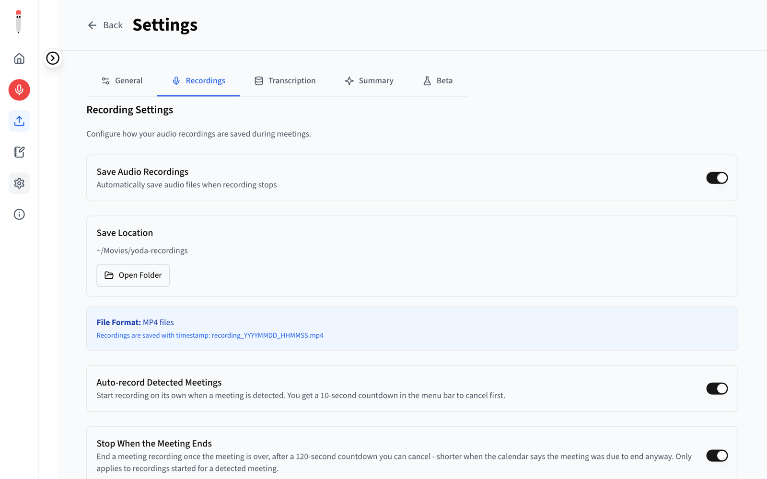767x479 pixels.
Task: Click the Save Location heading
Action: pyautogui.click(x=125, y=233)
